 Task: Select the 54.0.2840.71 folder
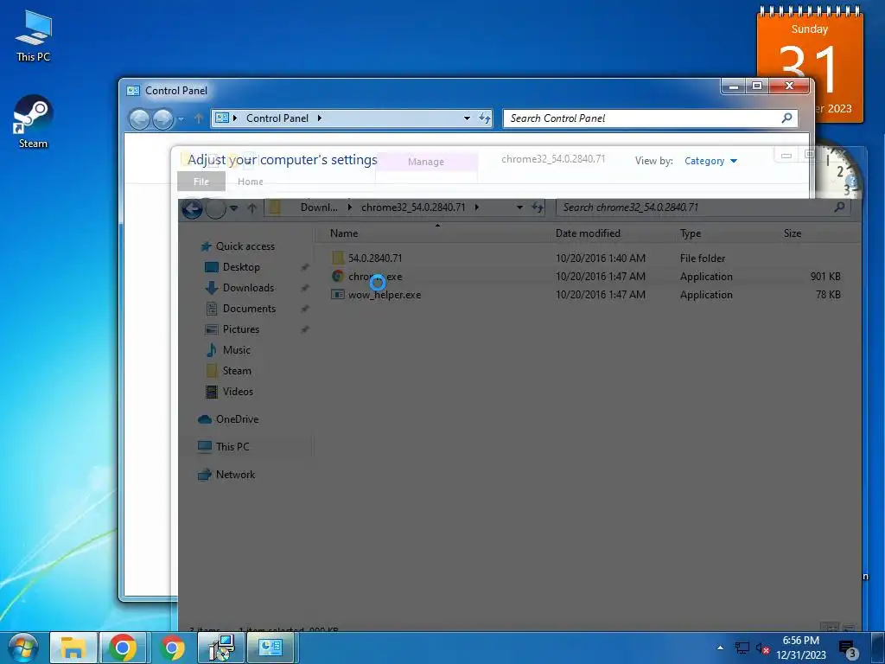point(375,258)
